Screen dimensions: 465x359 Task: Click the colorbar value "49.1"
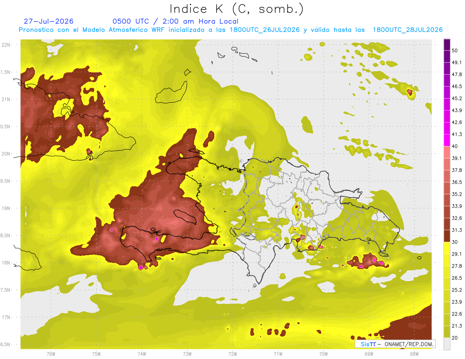(x=456, y=62)
